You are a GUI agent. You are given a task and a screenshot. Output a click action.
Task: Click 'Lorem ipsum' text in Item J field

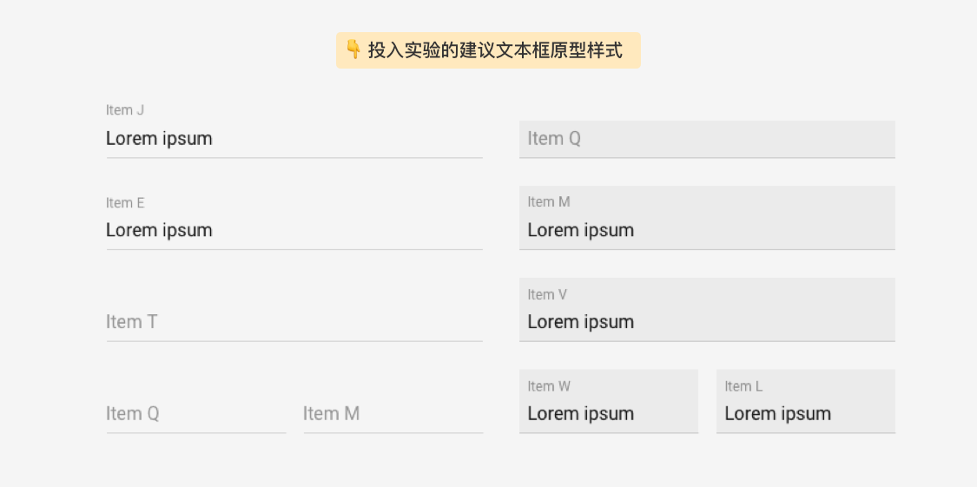coord(159,139)
